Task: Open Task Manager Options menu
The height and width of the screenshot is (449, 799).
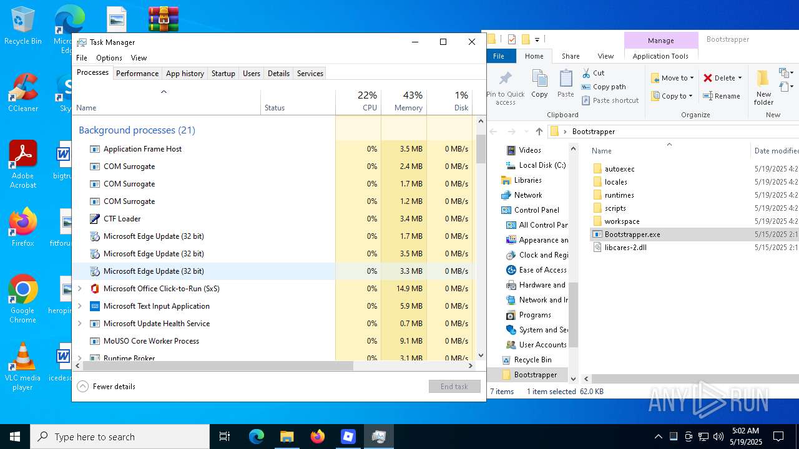Action: (x=109, y=58)
